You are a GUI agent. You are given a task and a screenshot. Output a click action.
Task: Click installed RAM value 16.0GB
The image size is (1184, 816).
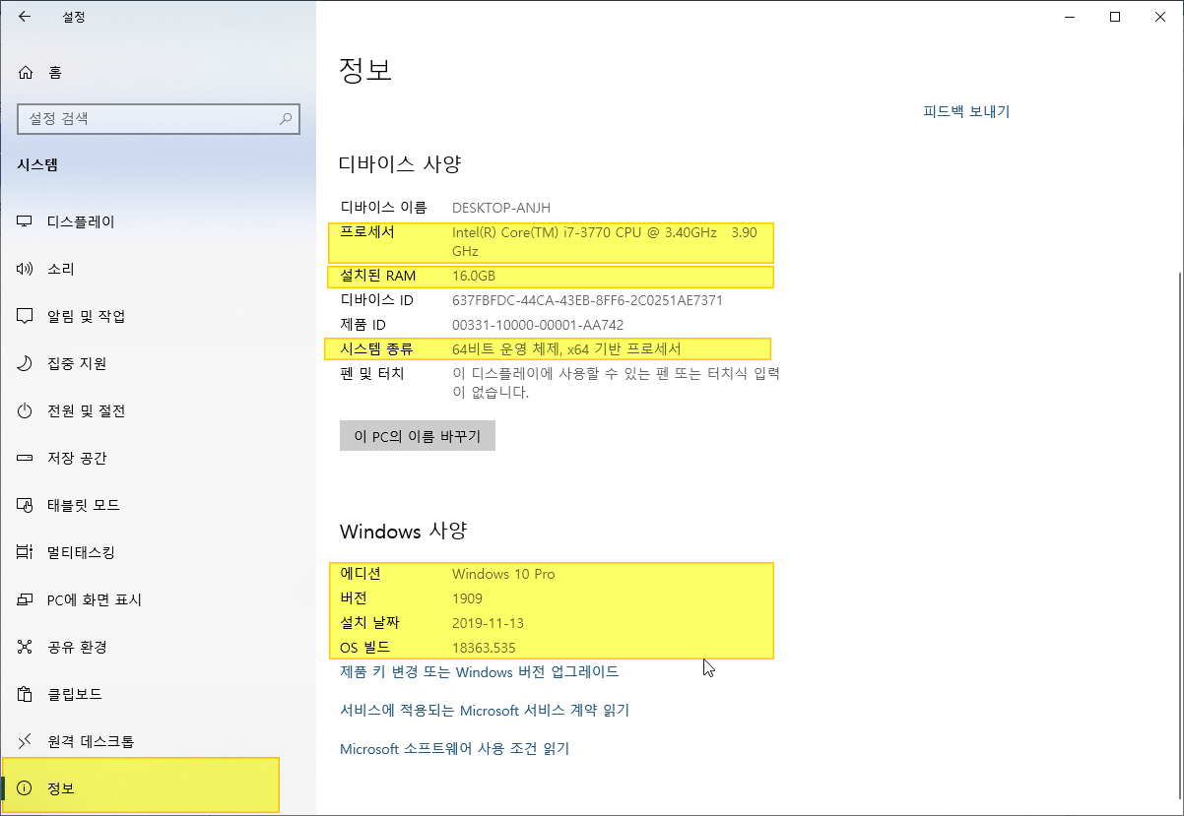[x=474, y=276]
